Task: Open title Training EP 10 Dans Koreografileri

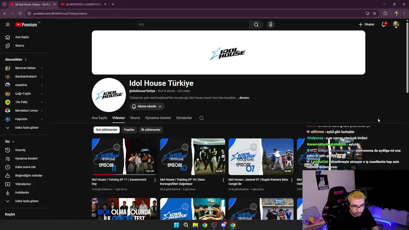Action: pyautogui.click(x=182, y=181)
